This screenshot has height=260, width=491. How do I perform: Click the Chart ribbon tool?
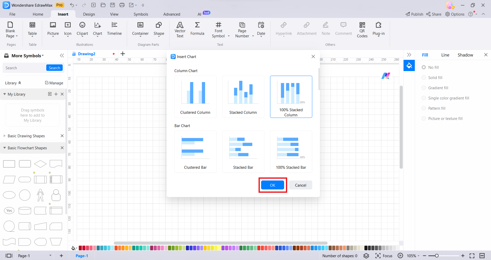(x=97, y=29)
